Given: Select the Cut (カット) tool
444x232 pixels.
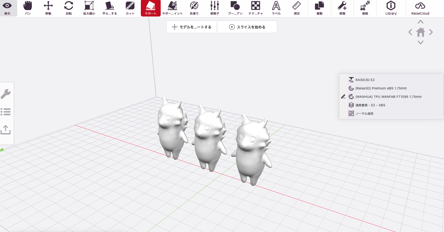Looking at the screenshot, I should 130,8.
